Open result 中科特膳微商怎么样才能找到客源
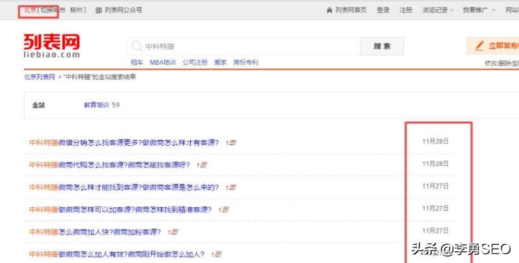Screen dimensions: 519x263 point(124,187)
